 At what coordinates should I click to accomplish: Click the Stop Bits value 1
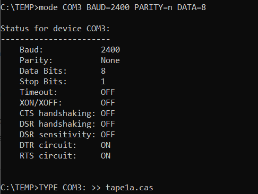click(103, 82)
